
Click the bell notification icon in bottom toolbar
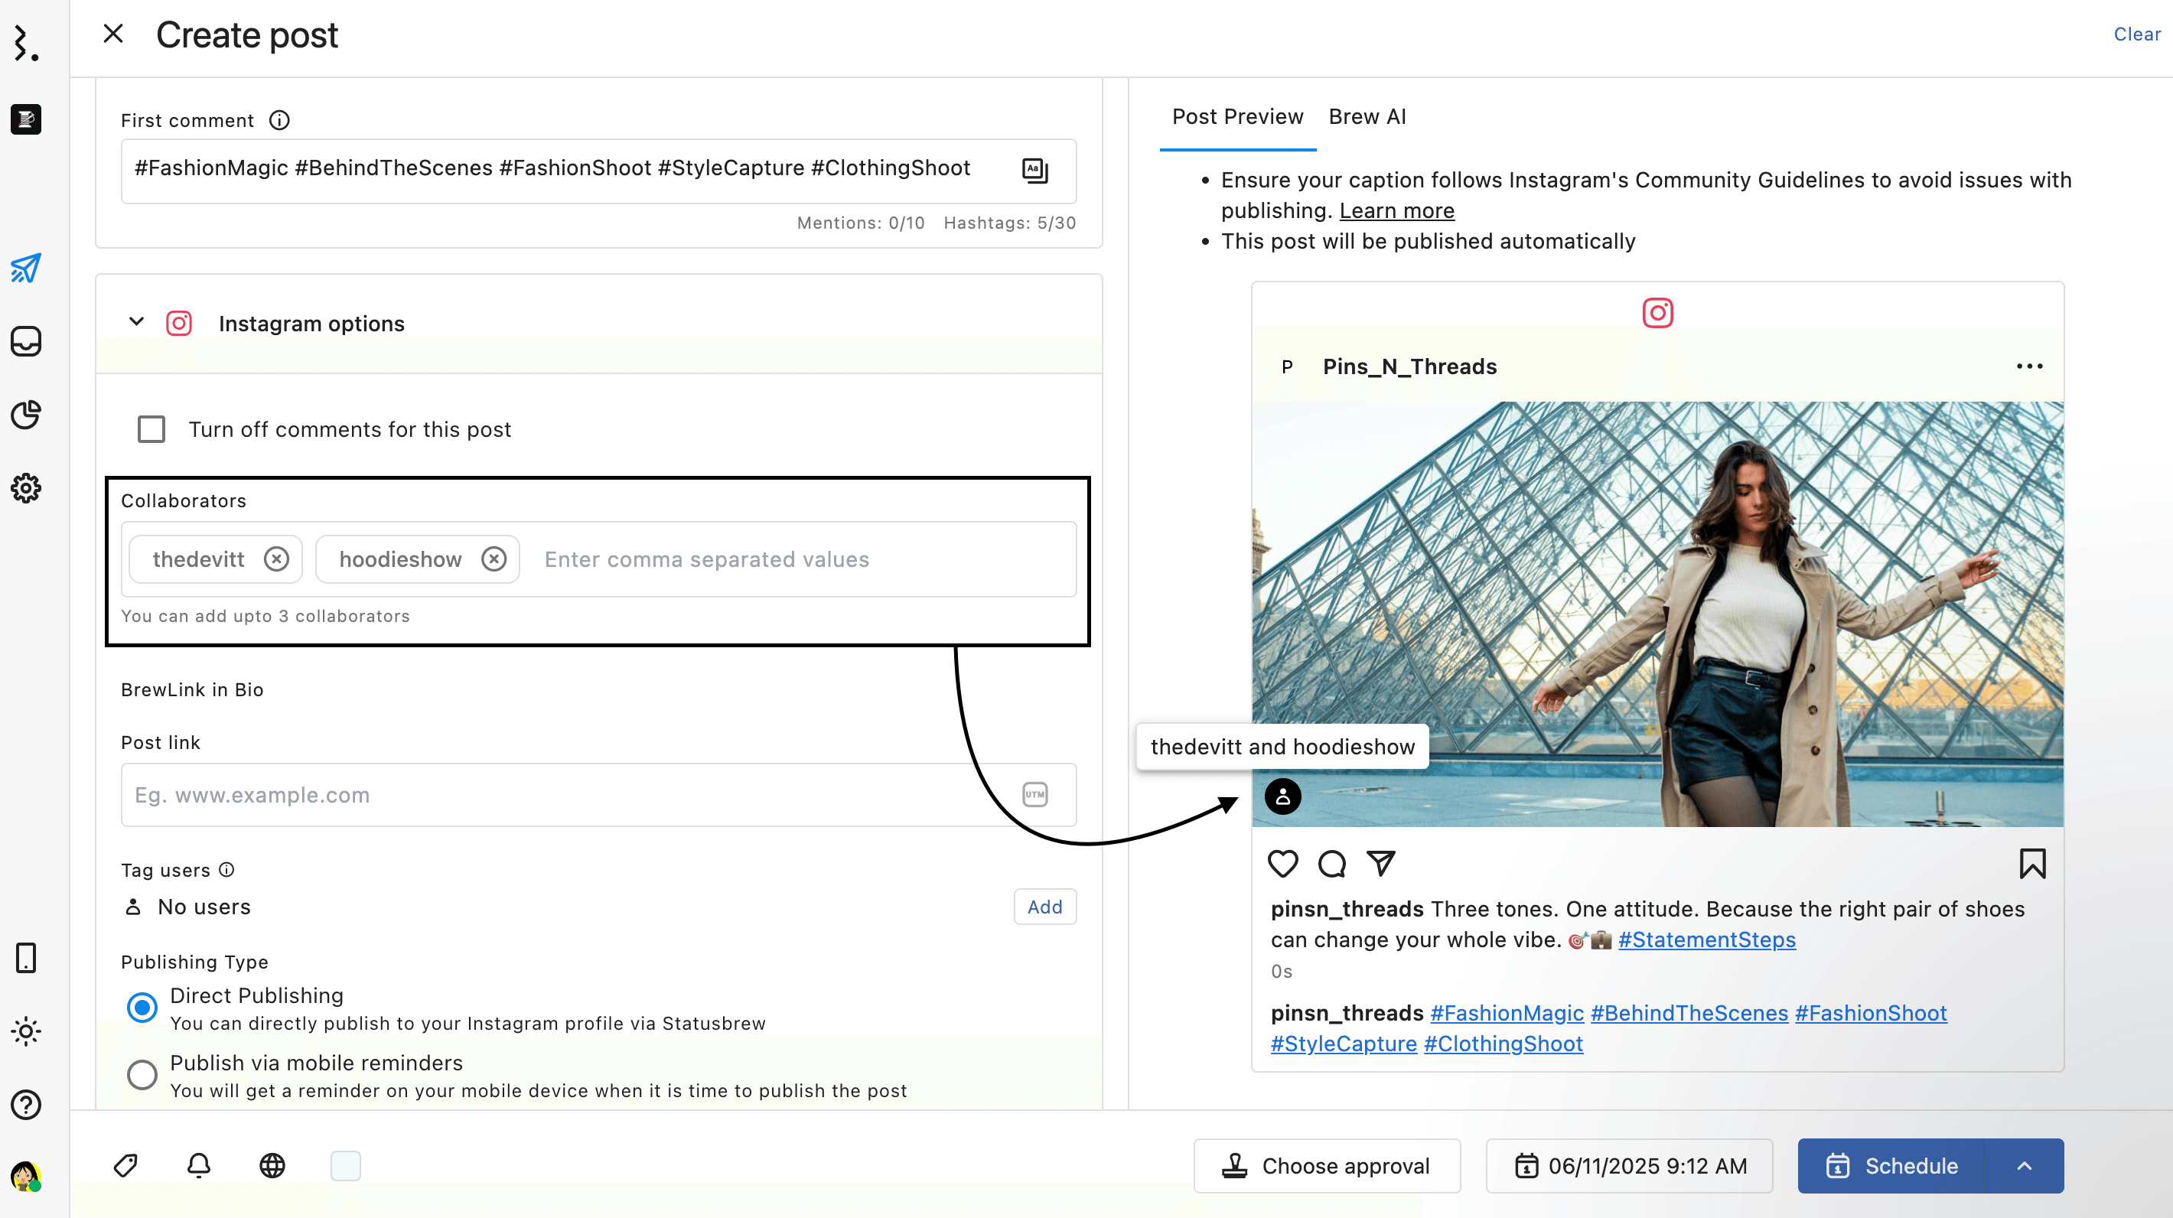[199, 1166]
